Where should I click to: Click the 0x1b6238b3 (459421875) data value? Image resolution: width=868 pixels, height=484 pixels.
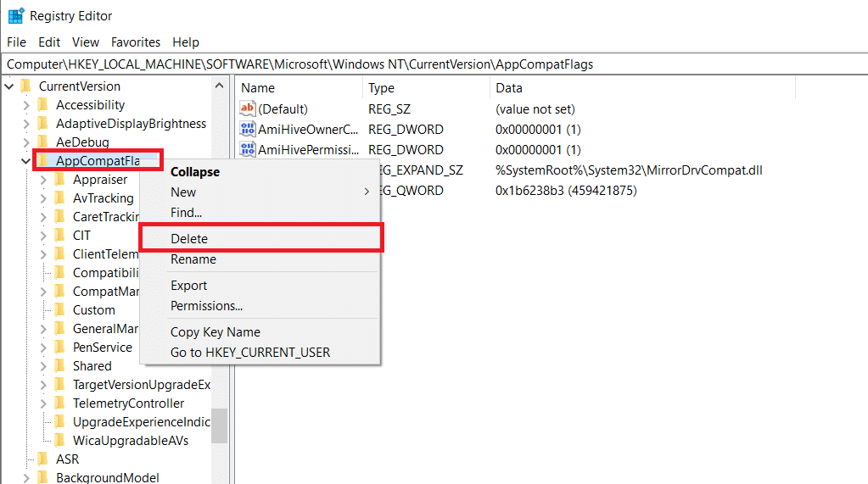(x=566, y=190)
